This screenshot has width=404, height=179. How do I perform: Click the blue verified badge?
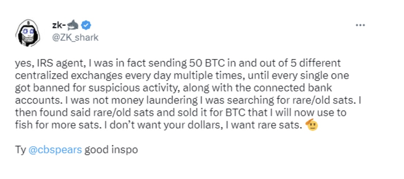pos(87,25)
